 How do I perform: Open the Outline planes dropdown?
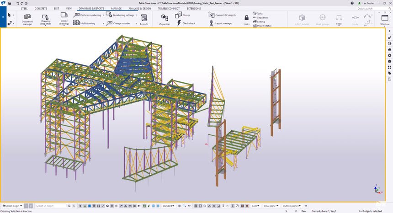pos(292,206)
